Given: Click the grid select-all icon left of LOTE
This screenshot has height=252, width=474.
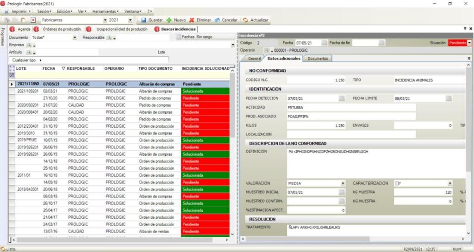Looking at the screenshot, I should pyautogui.click(x=12, y=68).
